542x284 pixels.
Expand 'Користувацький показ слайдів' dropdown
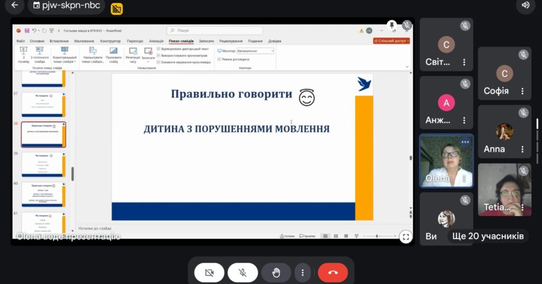(65, 55)
